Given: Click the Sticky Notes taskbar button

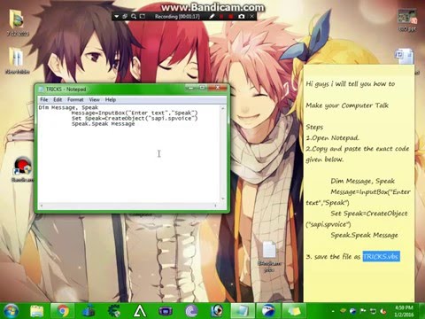Looking at the screenshot, I should [294, 311].
